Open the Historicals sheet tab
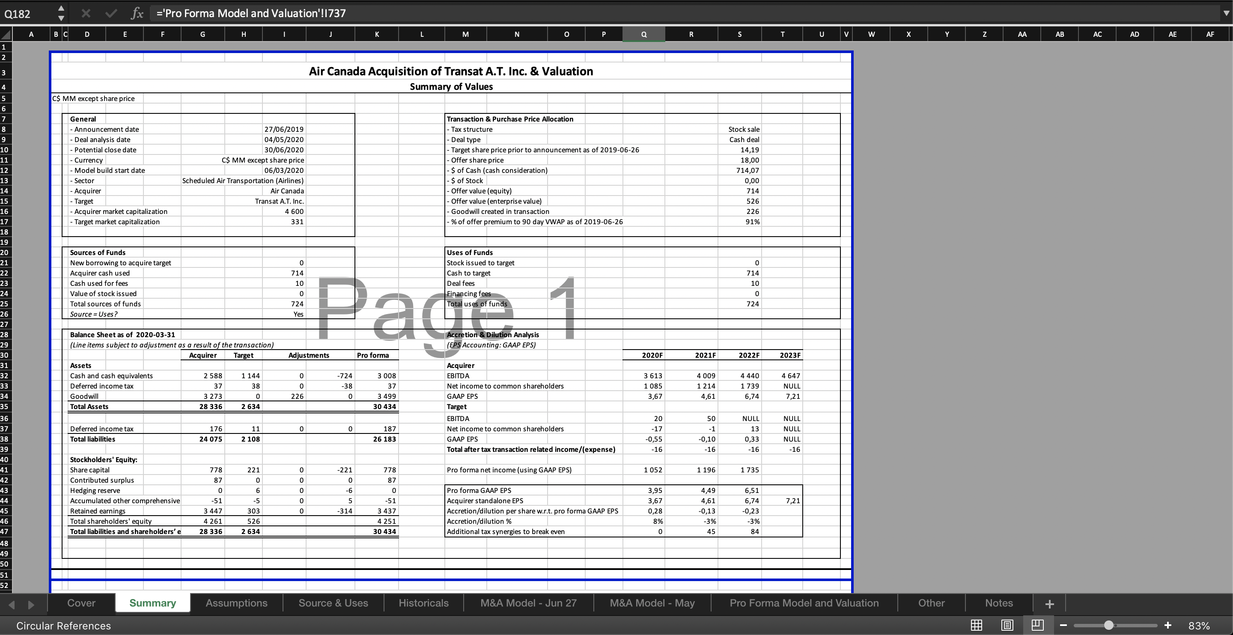This screenshot has height=635, width=1233. (423, 603)
